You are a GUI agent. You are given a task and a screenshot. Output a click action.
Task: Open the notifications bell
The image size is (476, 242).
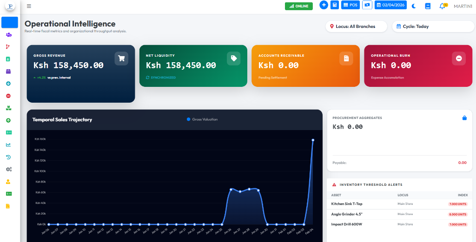pos(443,6)
